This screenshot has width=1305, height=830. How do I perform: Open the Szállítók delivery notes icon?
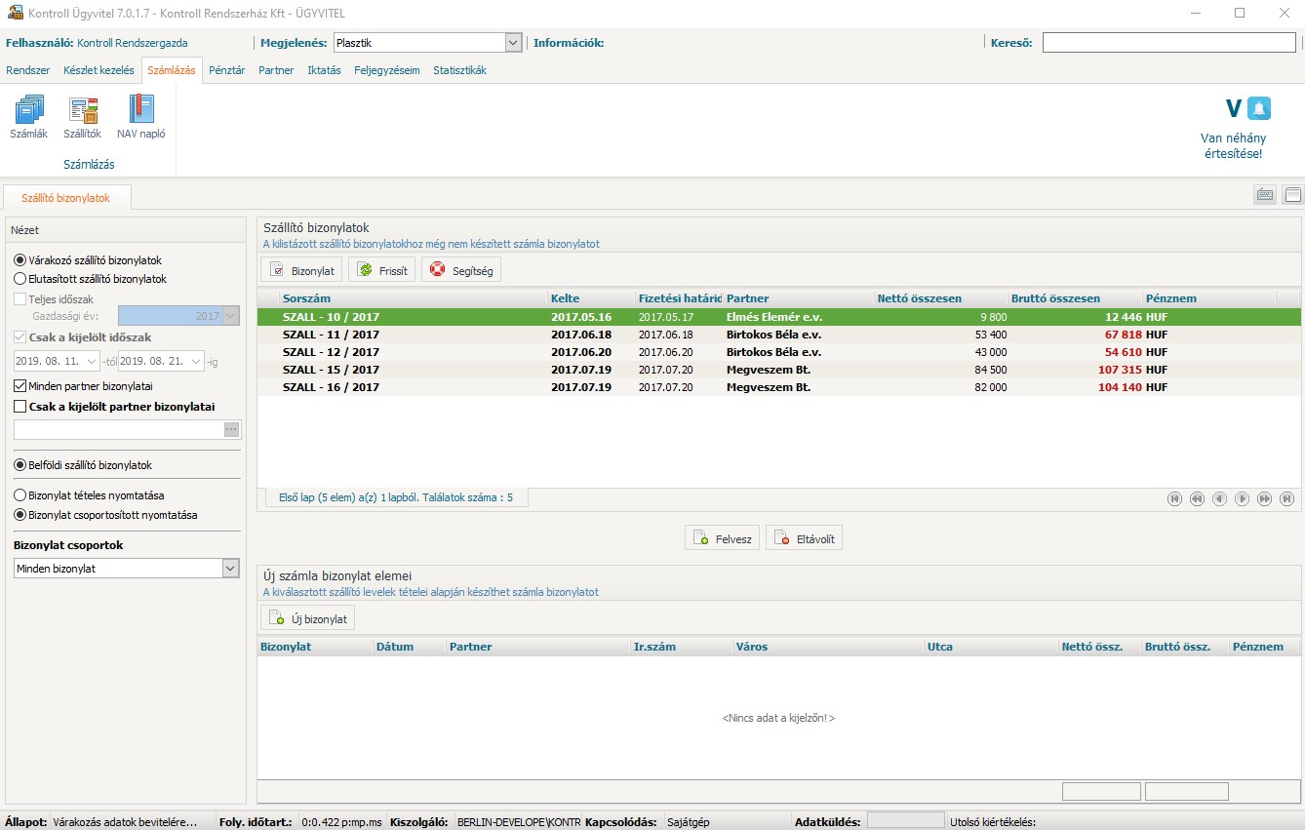pos(83,118)
